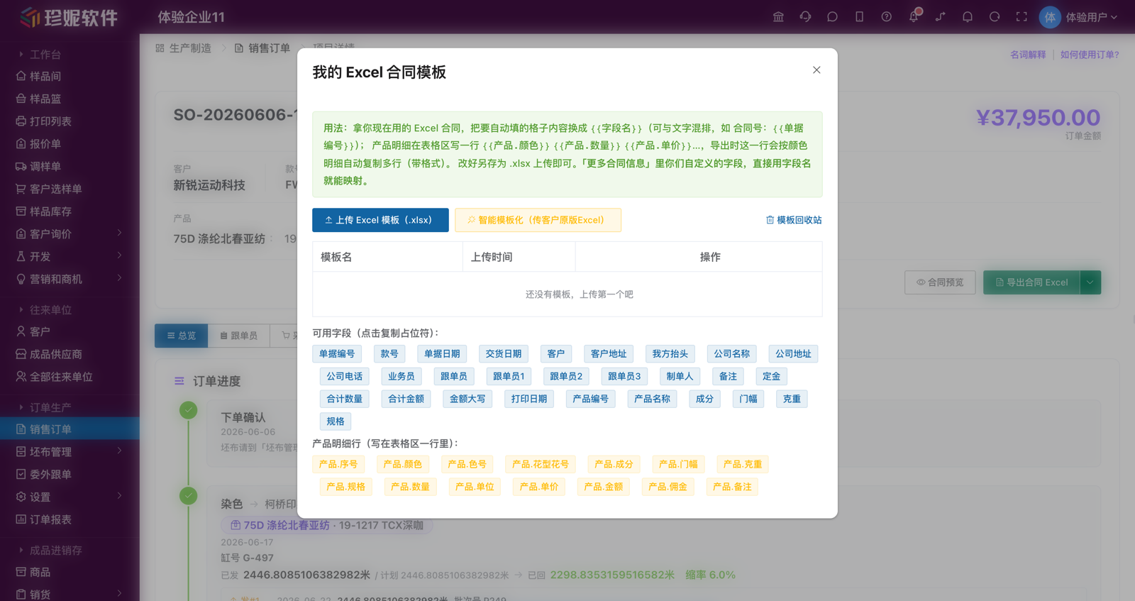Image resolution: width=1135 pixels, height=601 pixels.
Task: Copy the 业务员 field tag
Action: (x=402, y=377)
